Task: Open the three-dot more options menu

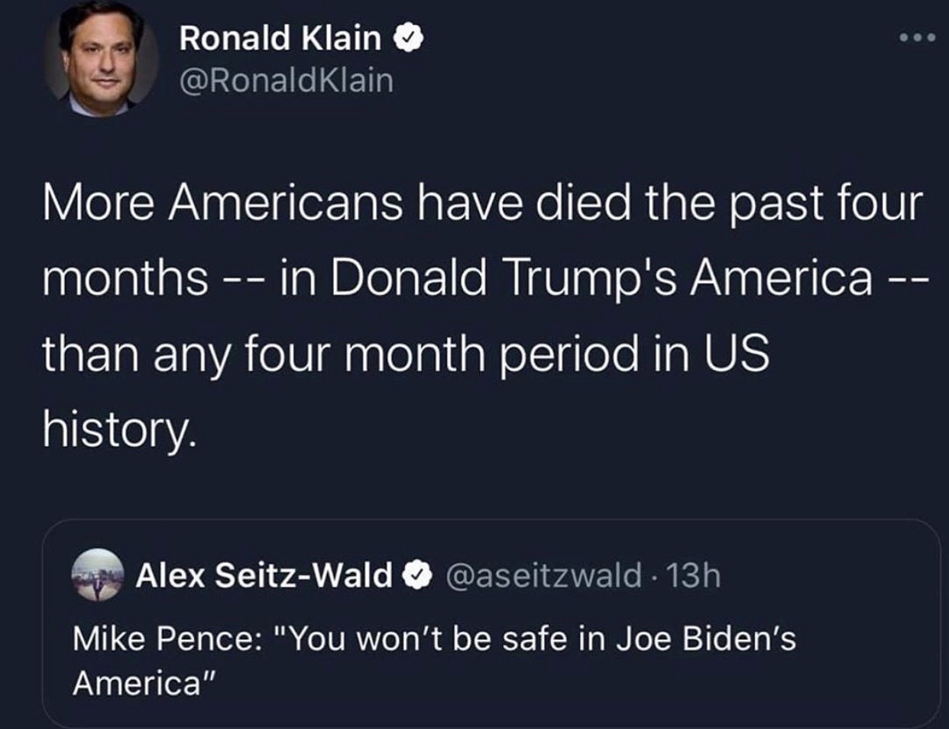Action: [x=916, y=37]
